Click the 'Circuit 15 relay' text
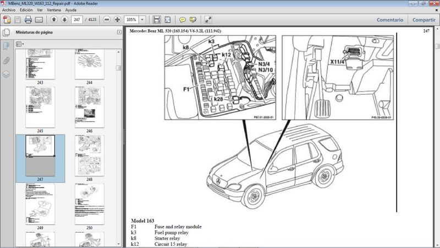 tap(170, 244)
